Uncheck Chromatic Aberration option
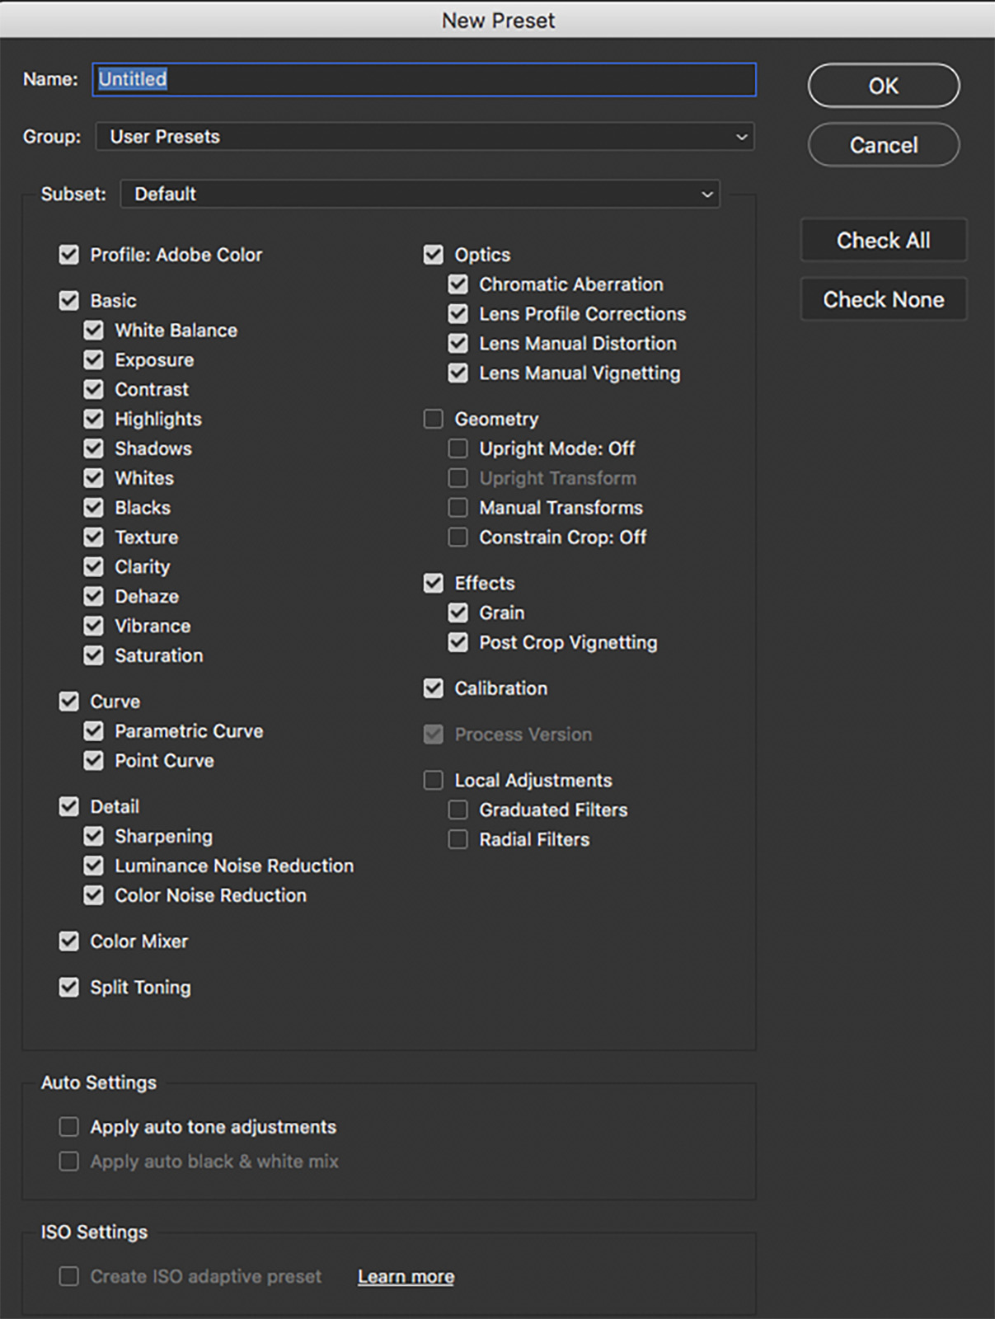 (458, 284)
